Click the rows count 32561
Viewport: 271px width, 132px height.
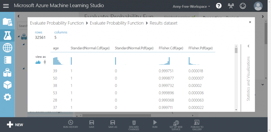point(40,37)
